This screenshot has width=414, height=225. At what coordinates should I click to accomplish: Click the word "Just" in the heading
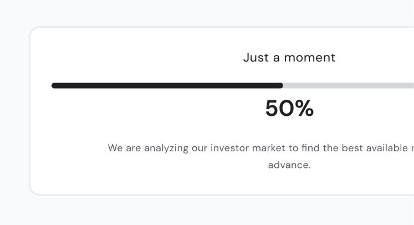pyautogui.click(x=256, y=57)
